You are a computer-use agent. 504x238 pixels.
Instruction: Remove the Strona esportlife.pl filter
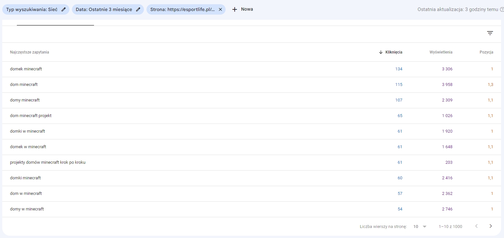click(x=220, y=9)
